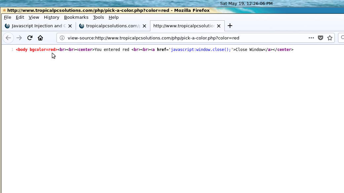Save page to Pocket
This screenshot has width=344, height=193.
[x=321, y=38]
